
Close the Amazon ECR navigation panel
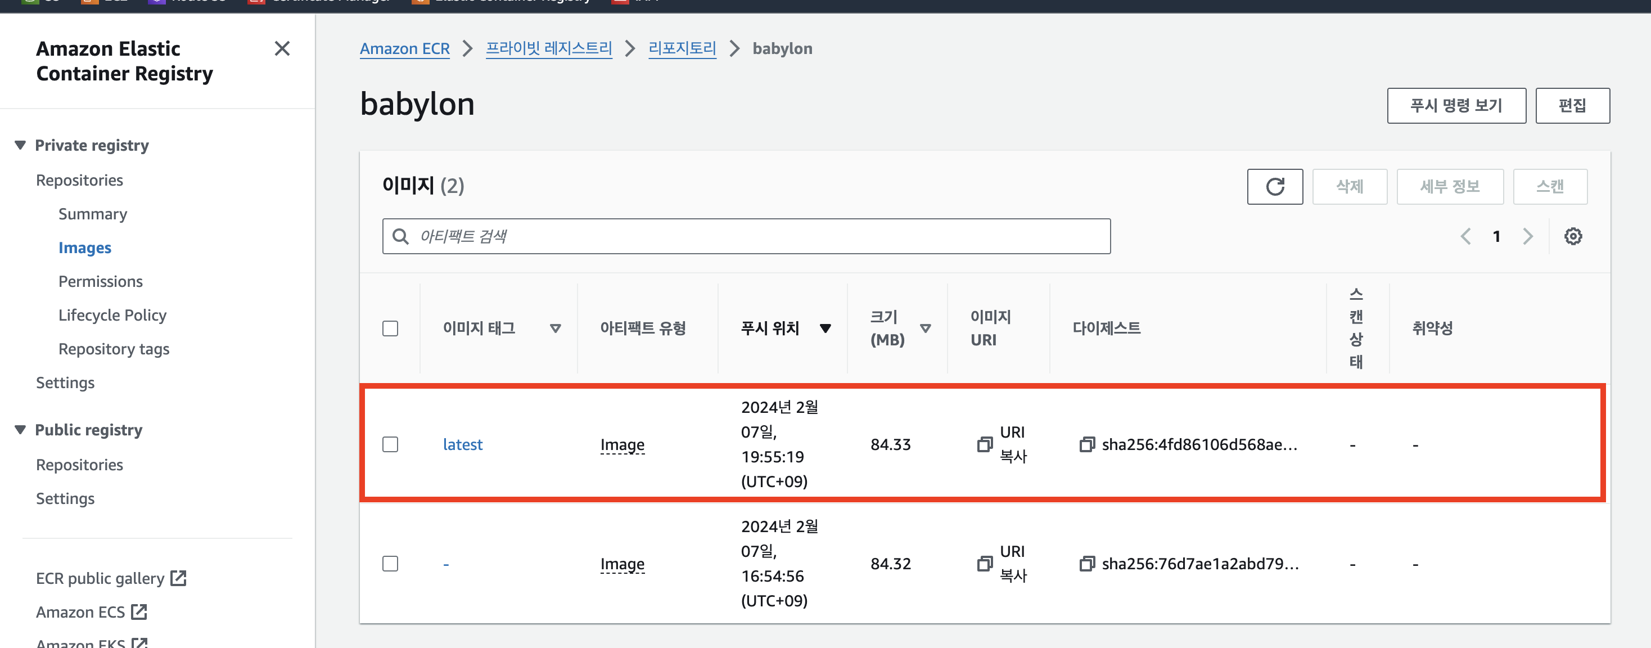[282, 49]
